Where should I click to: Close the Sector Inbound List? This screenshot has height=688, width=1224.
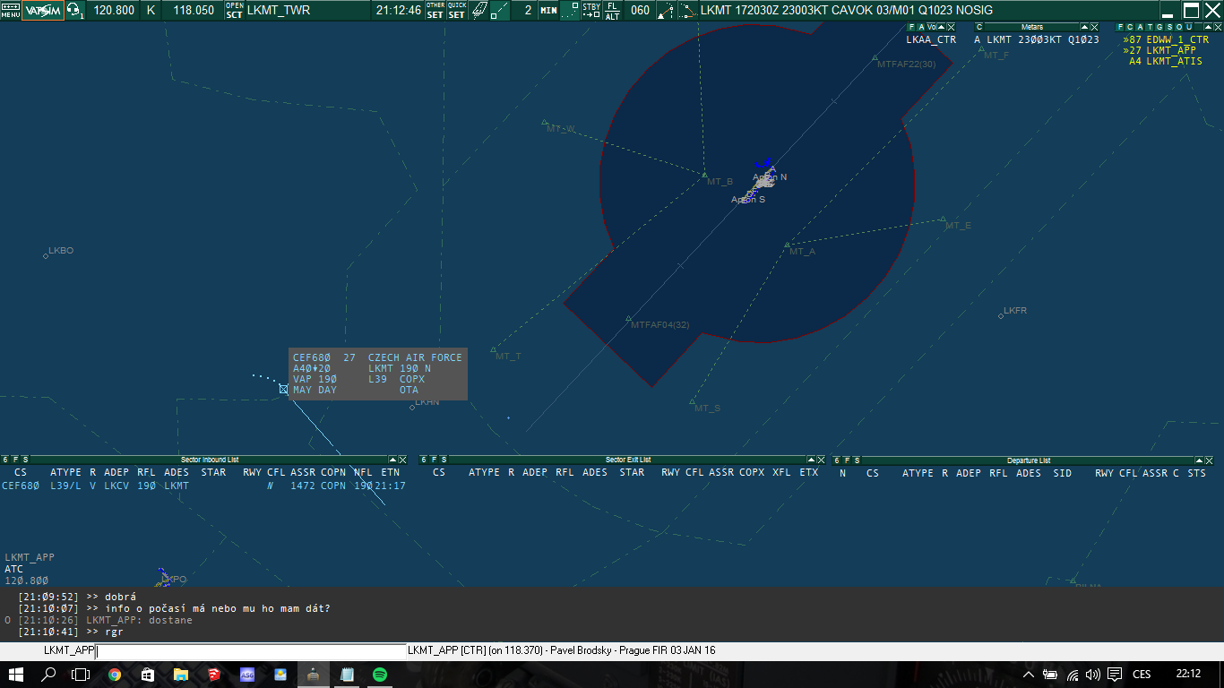[x=402, y=460]
